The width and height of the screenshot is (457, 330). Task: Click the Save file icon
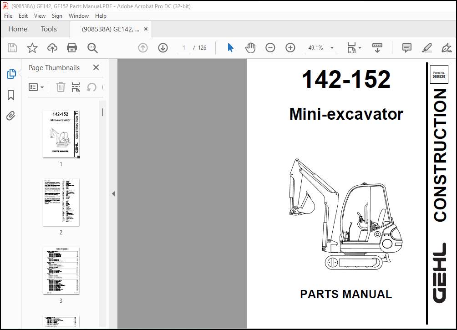click(x=12, y=48)
